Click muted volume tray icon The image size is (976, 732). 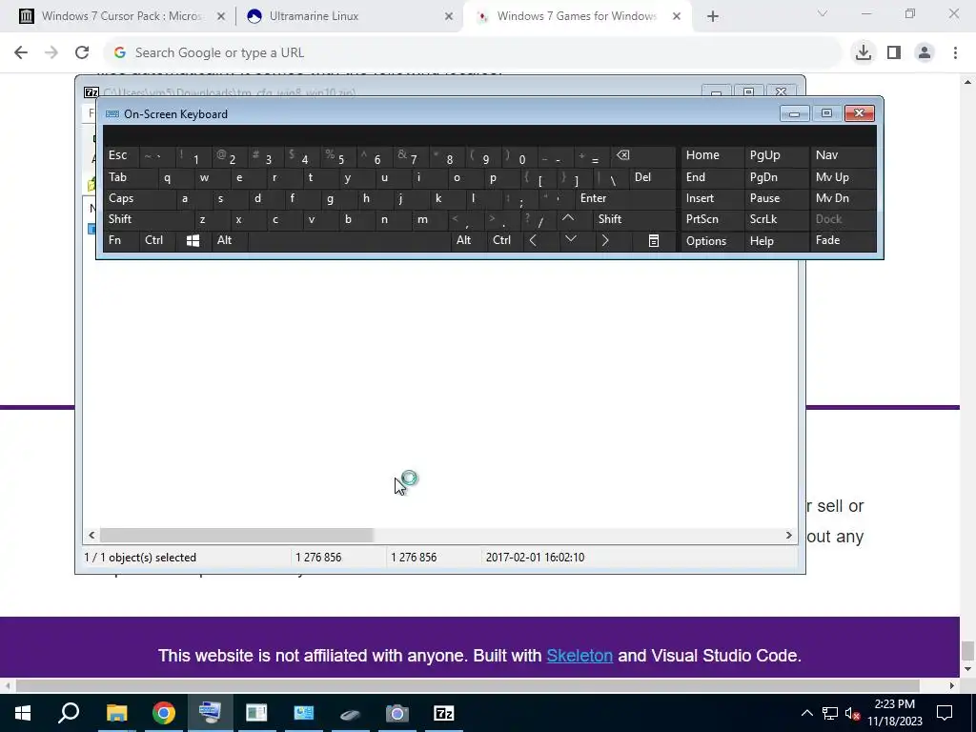pos(852,713)
